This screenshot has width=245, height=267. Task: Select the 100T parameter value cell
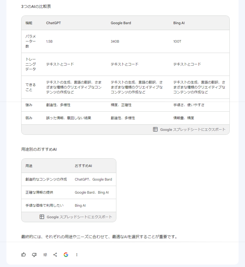[x=177, y=41]
